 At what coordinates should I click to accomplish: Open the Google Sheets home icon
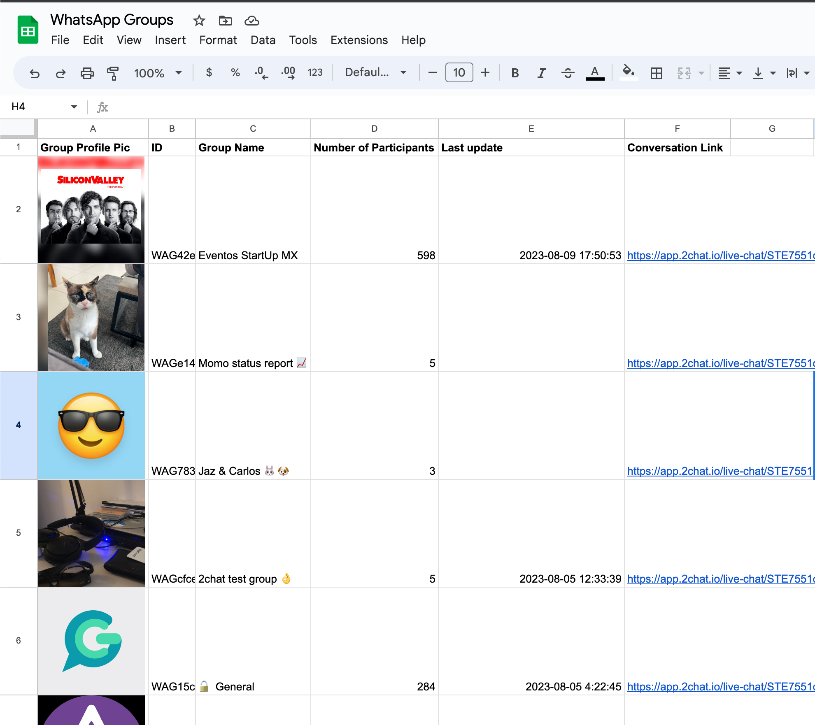point(28,30)
